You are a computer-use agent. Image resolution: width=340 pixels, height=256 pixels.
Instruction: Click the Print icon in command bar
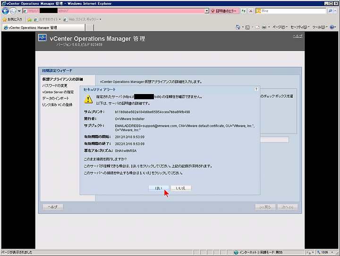pyautogui.click(x=264, y=27)
